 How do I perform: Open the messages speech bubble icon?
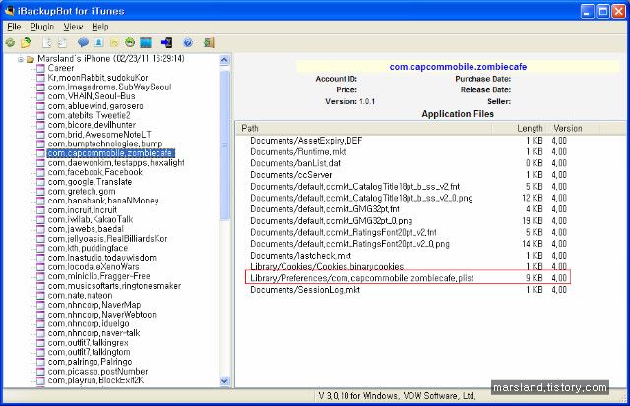[83, 42]
